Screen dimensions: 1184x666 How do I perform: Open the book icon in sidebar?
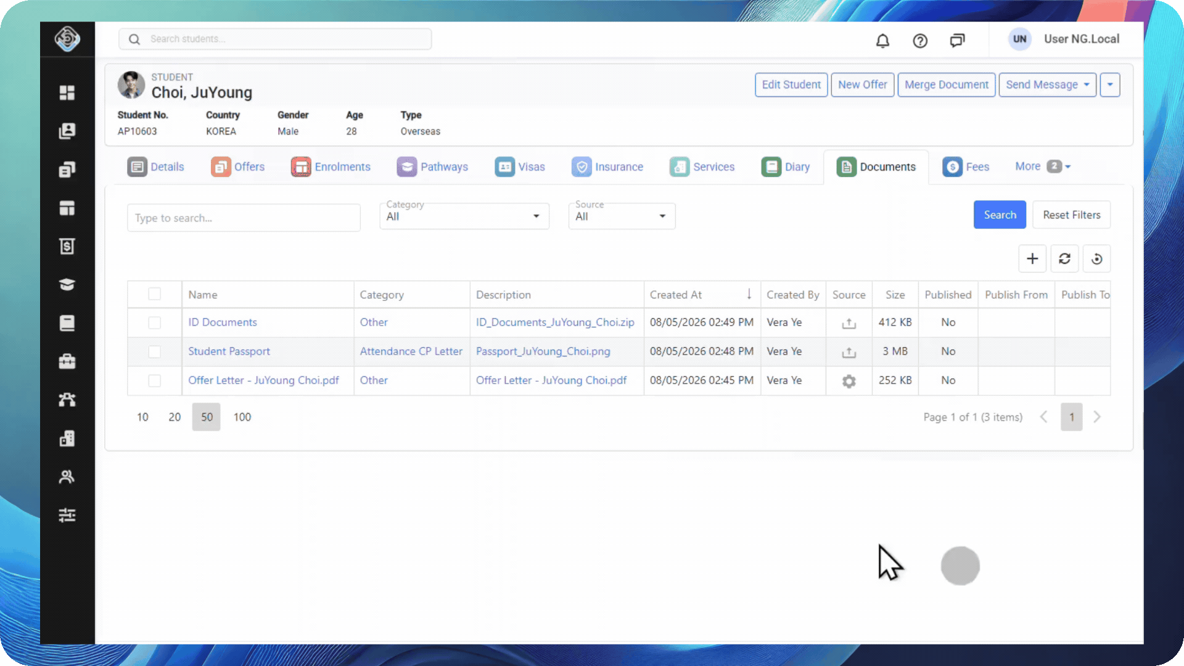point(67,323)
